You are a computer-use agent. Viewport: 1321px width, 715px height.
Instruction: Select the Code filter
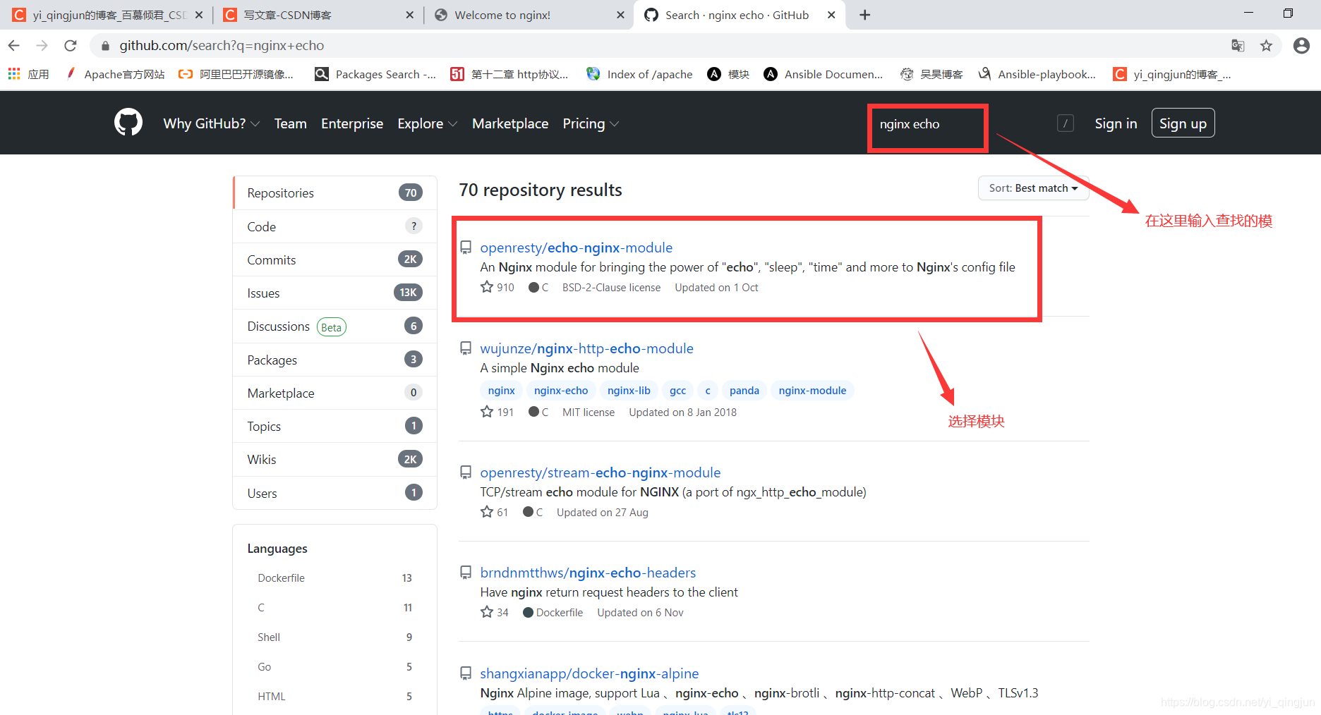[335, 226]
